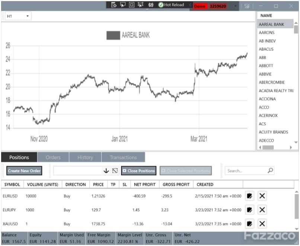Click the magnifier icon in the search box
Viewport: 300px width, 246px height.
click(x=270, y=170)
